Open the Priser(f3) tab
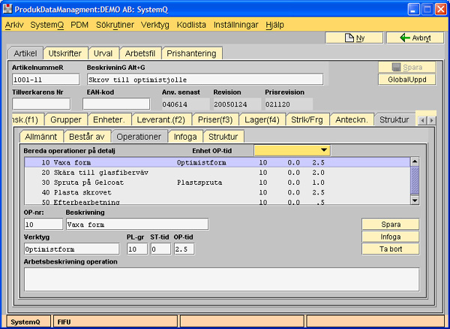 (215, 120)
